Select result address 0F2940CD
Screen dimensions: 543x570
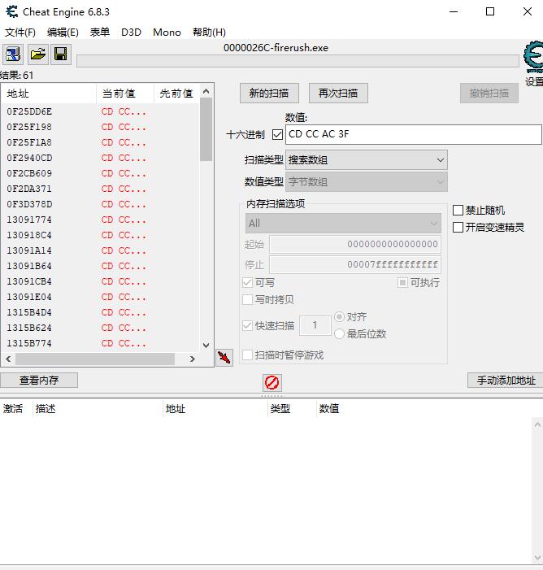pos(29,158)
